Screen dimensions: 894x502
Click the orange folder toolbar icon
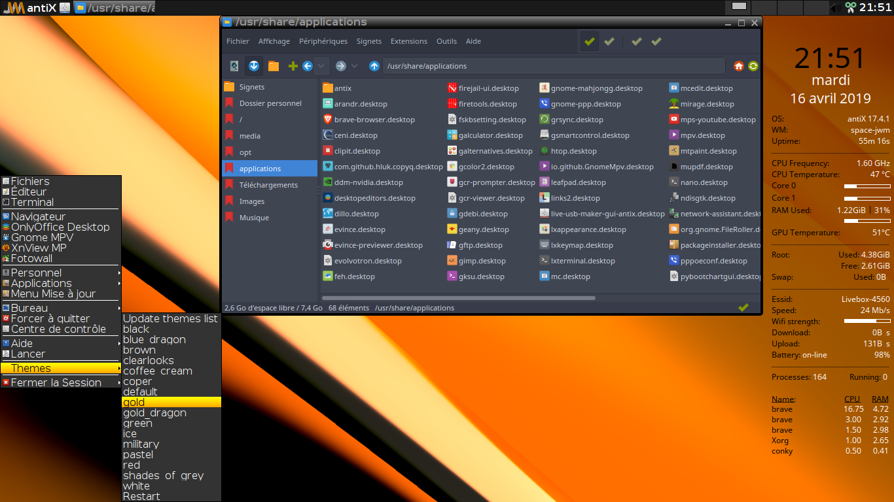(274, 66)
